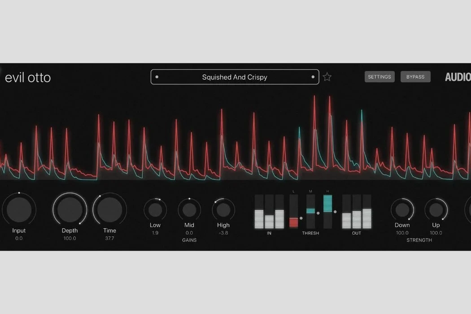Open the SETTINGS panel
The width and height of the screenshot is (471, 314).
pos(379,77)
